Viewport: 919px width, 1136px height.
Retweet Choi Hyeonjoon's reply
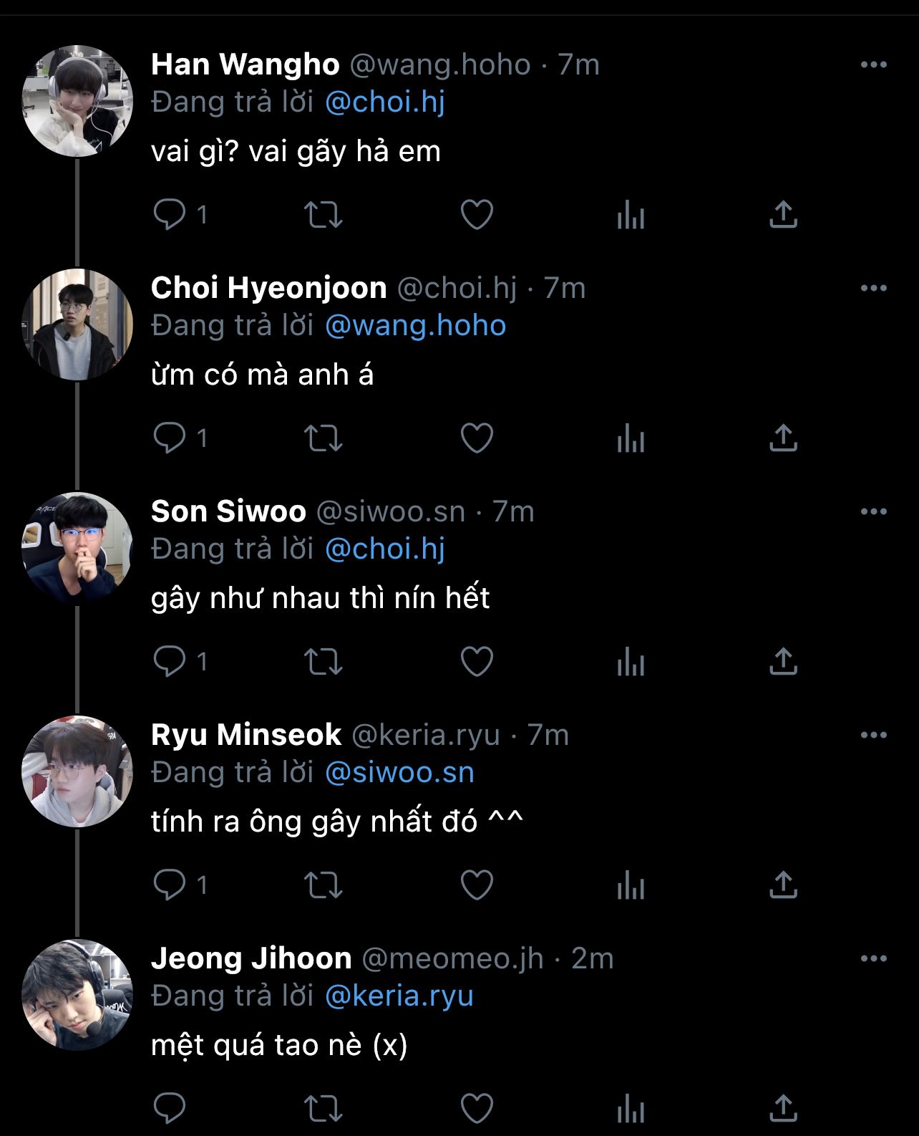[x=324, y=438]
